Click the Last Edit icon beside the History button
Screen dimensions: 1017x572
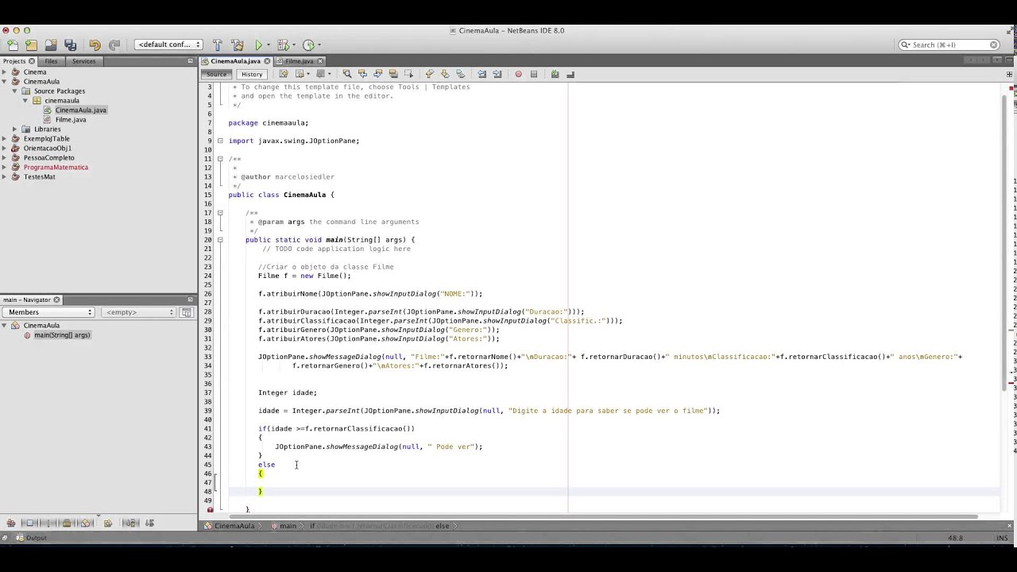284,74
